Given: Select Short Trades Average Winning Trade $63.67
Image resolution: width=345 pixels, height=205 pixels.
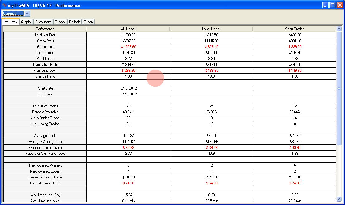Looking at the screenshot, I should pos(295,142).
